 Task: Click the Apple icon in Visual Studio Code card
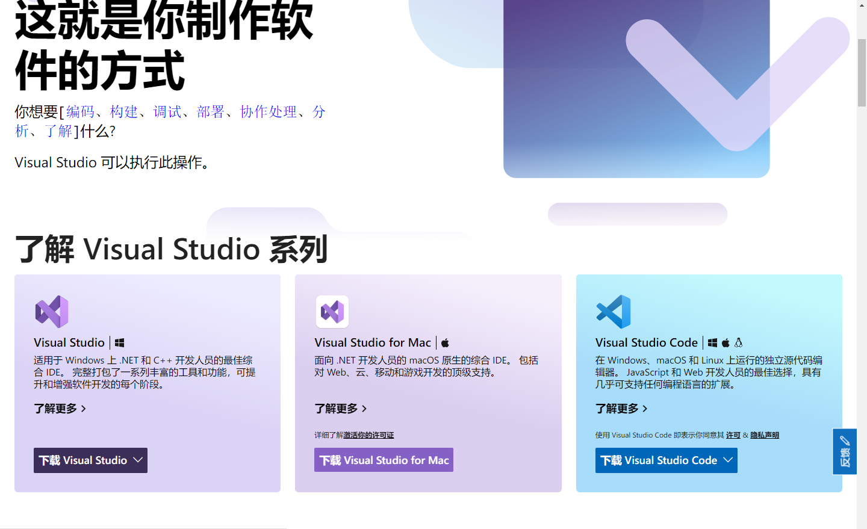[x=726, y=342]
